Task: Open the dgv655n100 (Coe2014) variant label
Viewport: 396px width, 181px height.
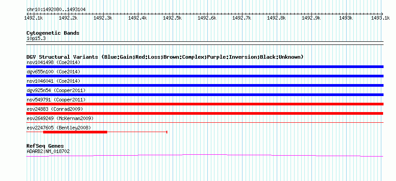Action: (x=53, y=72)
